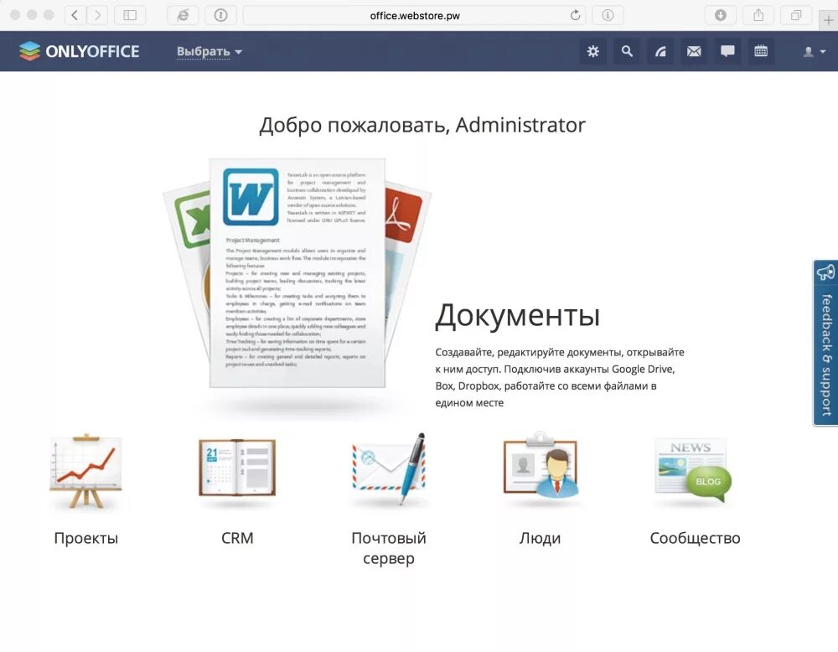838x652 pixels.
Task: Show all Safari tabs overview
Action: tap(796, 15)
